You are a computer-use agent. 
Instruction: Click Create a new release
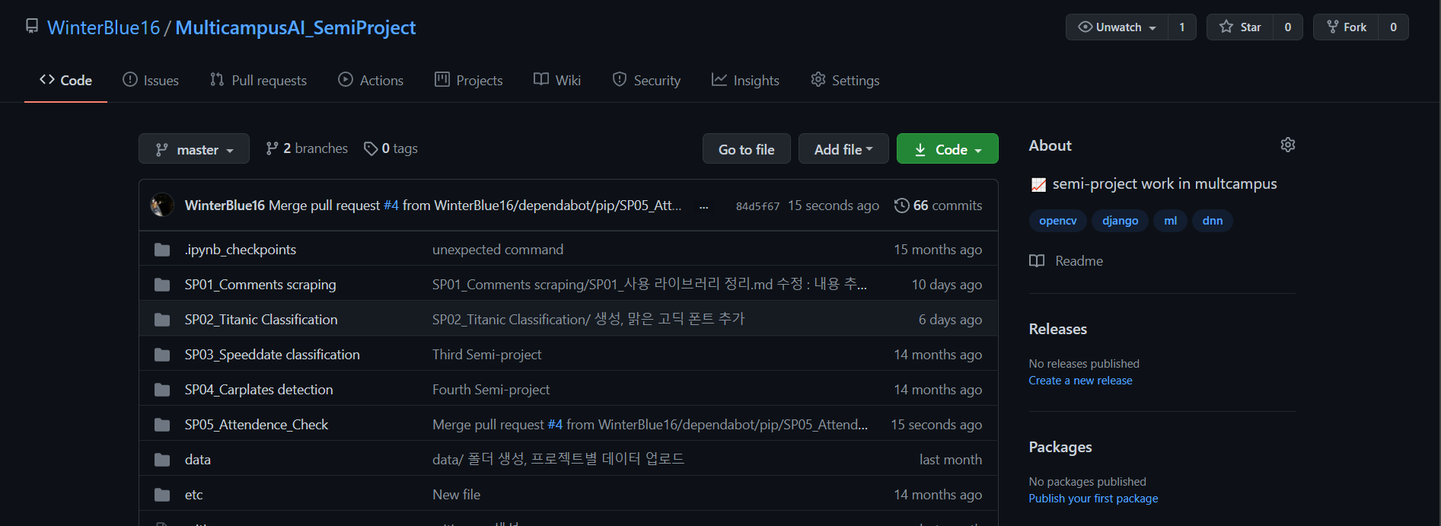coord(1080,381)
